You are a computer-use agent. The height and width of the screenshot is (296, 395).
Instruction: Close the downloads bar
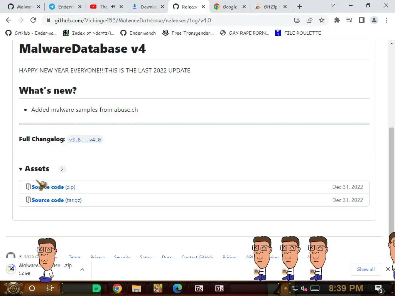[388, 269]
